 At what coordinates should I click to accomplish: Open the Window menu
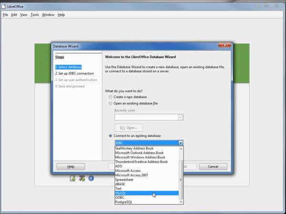pos(48,15)
